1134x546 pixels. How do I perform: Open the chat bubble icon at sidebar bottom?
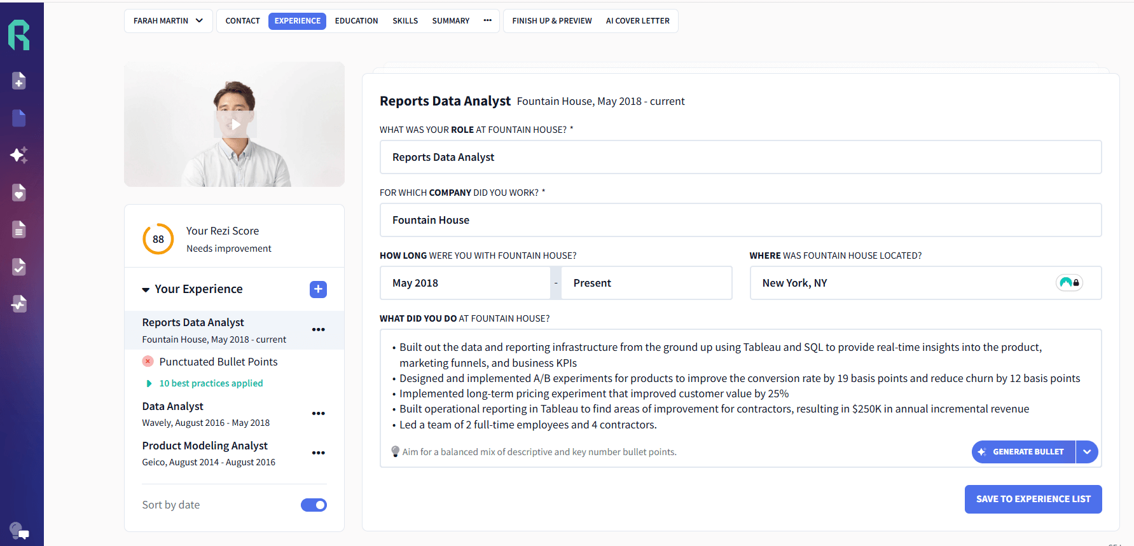[19, 531]
